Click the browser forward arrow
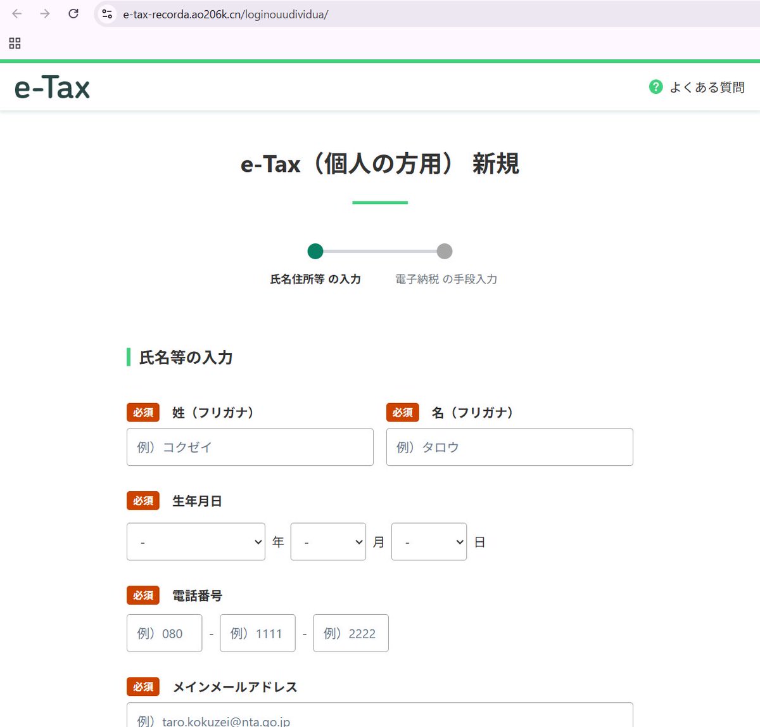 coord(45,13)
